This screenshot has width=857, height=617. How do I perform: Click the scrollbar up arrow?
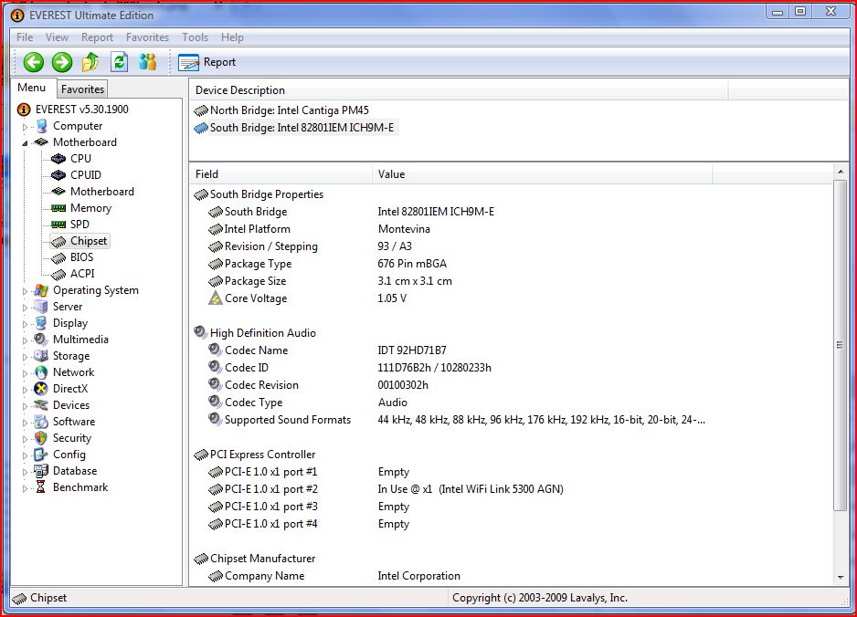click(x=841, y=172)
